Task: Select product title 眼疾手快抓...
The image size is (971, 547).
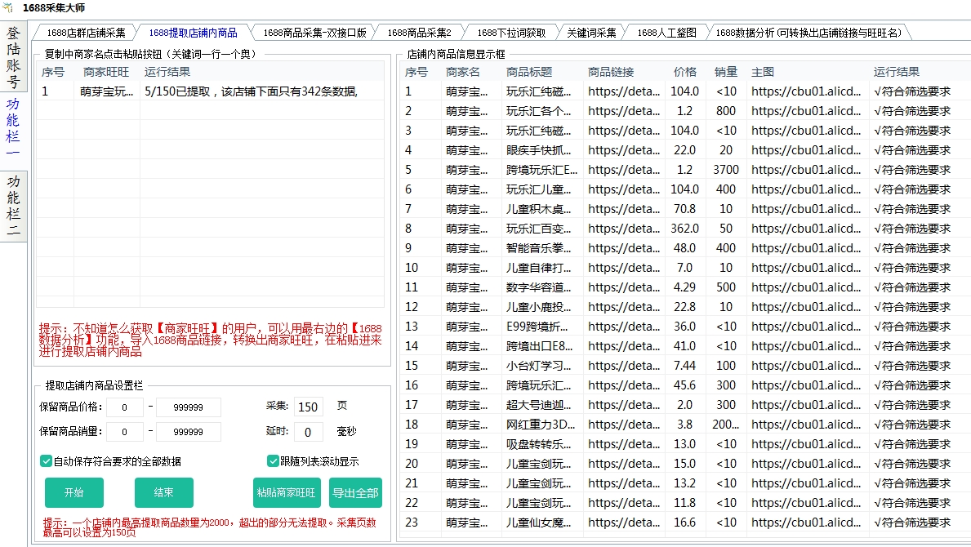Action: pos(539,149)
